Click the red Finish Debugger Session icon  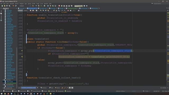tap(59, 6)
